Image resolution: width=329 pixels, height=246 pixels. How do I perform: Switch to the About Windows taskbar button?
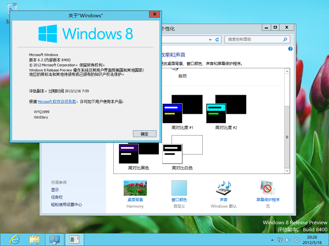(x=74, y=240)
